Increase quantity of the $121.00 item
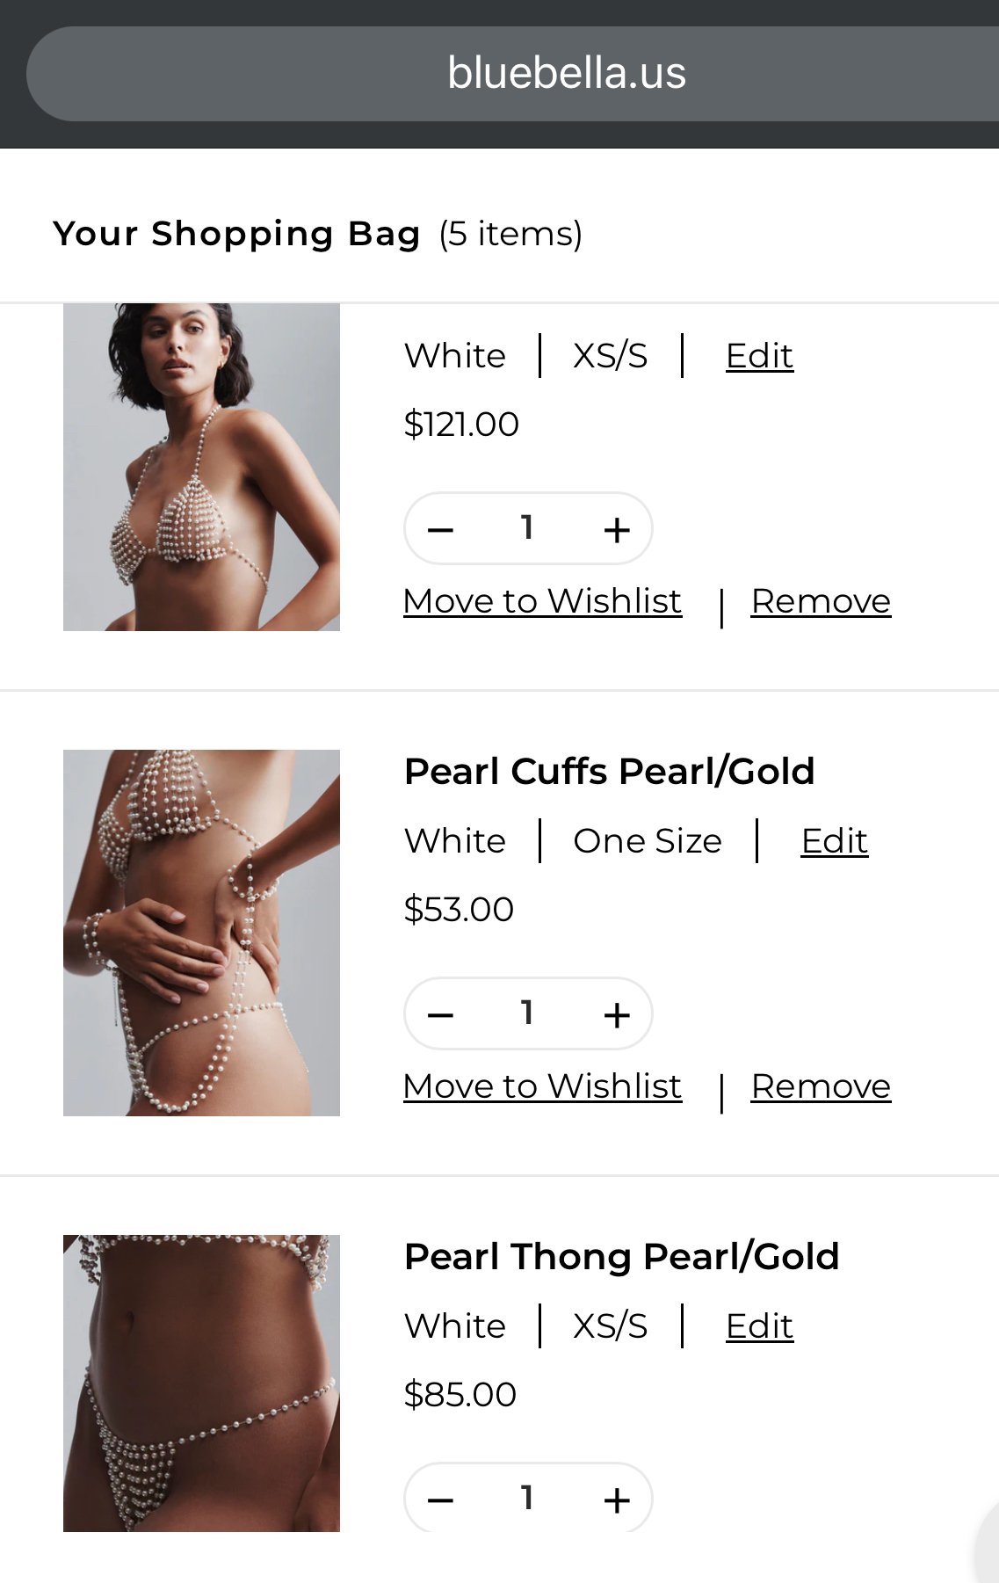 click(617, 529)
